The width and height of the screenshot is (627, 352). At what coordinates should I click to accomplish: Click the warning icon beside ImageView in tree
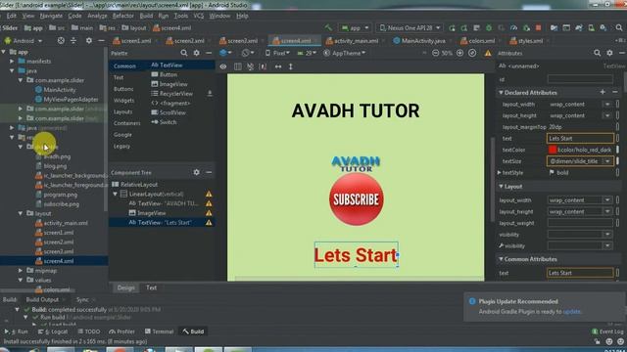(209, 213)
